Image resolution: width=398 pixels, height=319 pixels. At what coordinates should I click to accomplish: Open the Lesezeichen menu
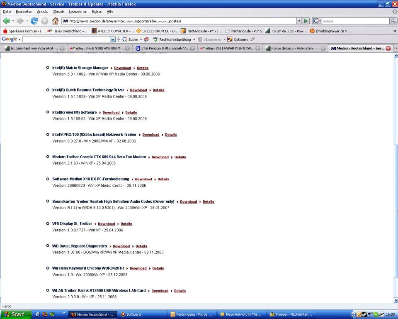(78, 12)
